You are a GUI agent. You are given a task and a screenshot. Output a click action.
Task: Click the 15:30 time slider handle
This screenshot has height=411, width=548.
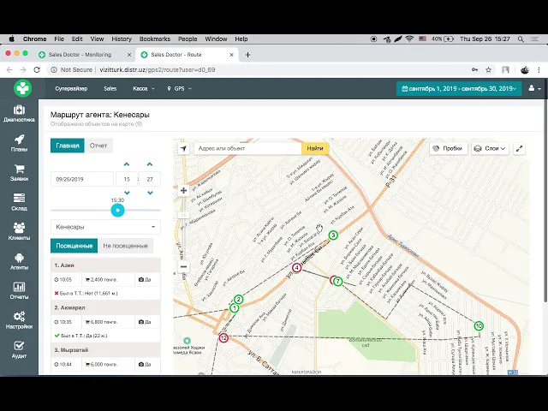click(x=118, y=210)
